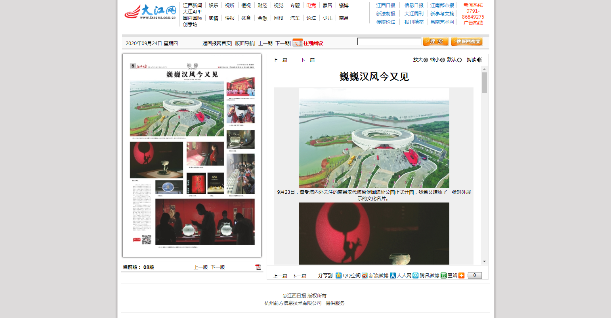Open 网校 nav item

tap(279, 18)
